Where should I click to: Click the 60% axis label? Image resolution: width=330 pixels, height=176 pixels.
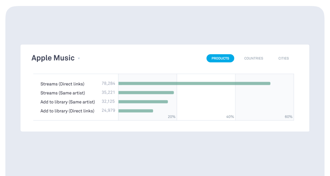[x=288, y=117]
